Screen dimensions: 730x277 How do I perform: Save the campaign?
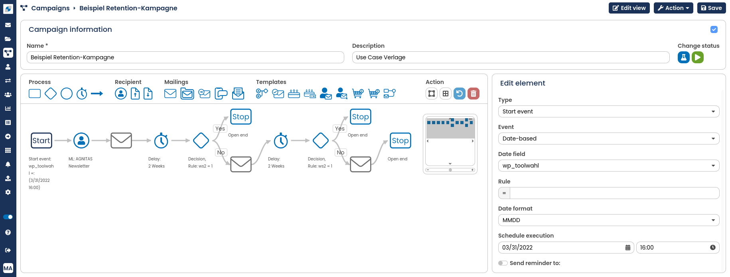pos(712,8)
